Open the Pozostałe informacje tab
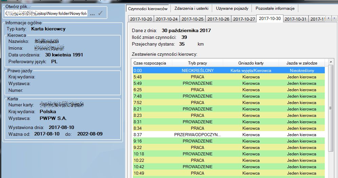338x178 pixels. pos(275,8)
